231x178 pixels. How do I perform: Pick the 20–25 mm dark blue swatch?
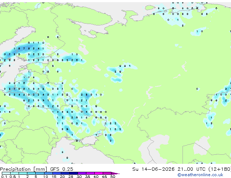pos(65,173)
